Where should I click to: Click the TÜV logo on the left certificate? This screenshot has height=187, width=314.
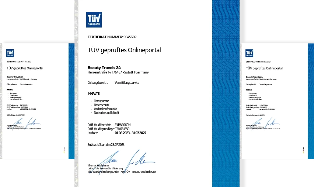[10, 53]
